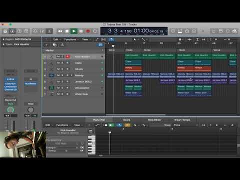Toggle the Toolbar display button

click(26, 31)
